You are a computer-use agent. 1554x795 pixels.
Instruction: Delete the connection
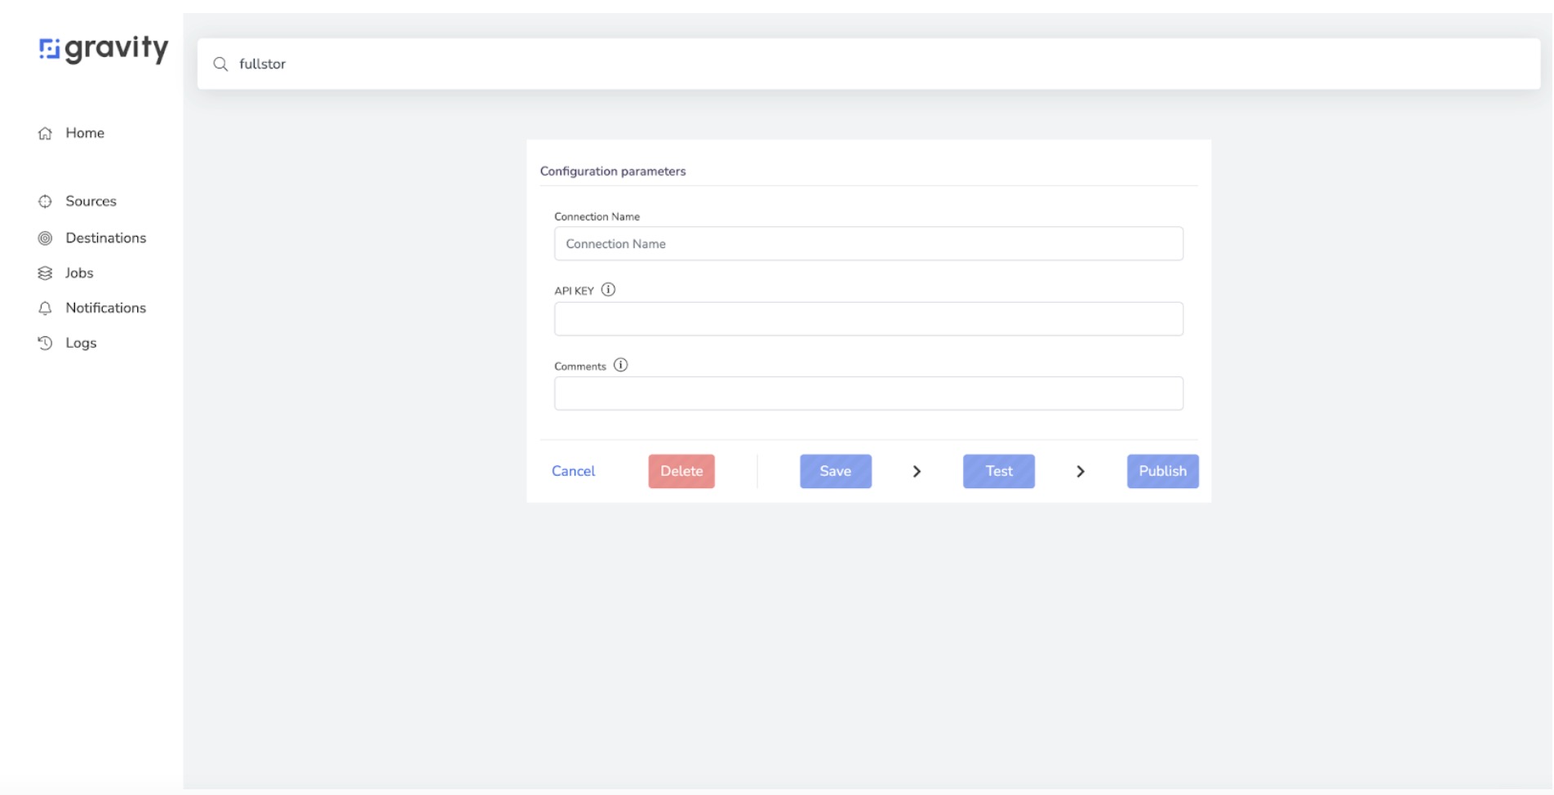(x=682, y=471)
